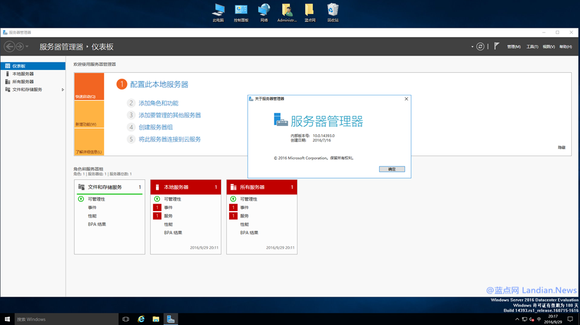Click 性能 in 本地服务器 tile
Viewport: 580px width, 325px height.
coord(168,224)
